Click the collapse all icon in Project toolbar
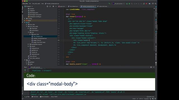 pyautogui.click(x=50, y=6)
